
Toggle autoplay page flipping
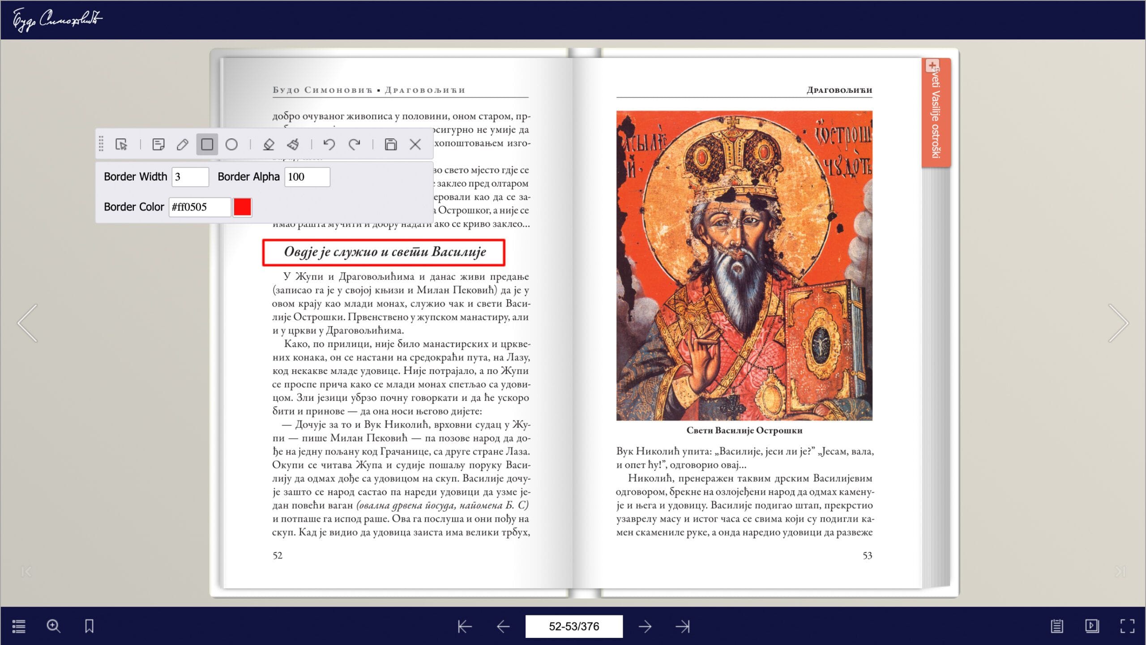click(x=1092, y=626)
